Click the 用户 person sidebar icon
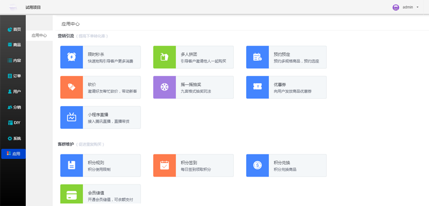 10,91
